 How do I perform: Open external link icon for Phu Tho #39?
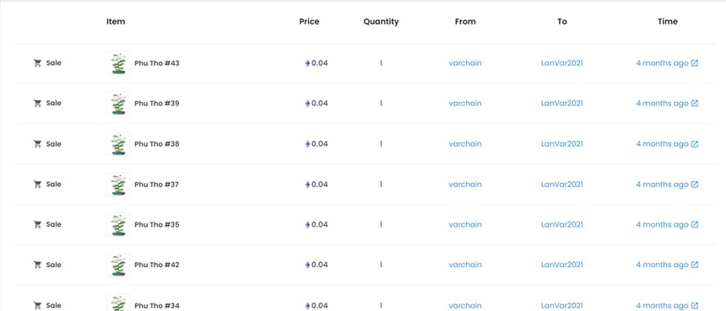pyautogui.click(x=695, y=104)
